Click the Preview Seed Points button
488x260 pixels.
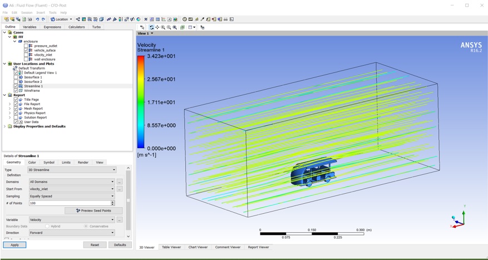(93, 211)
